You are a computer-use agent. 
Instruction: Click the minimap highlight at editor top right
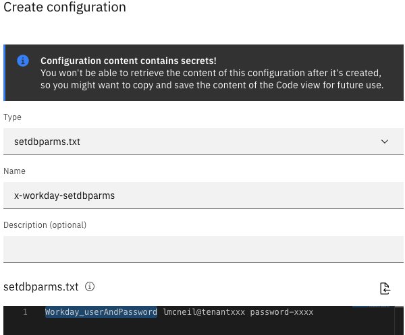[373, 307]
